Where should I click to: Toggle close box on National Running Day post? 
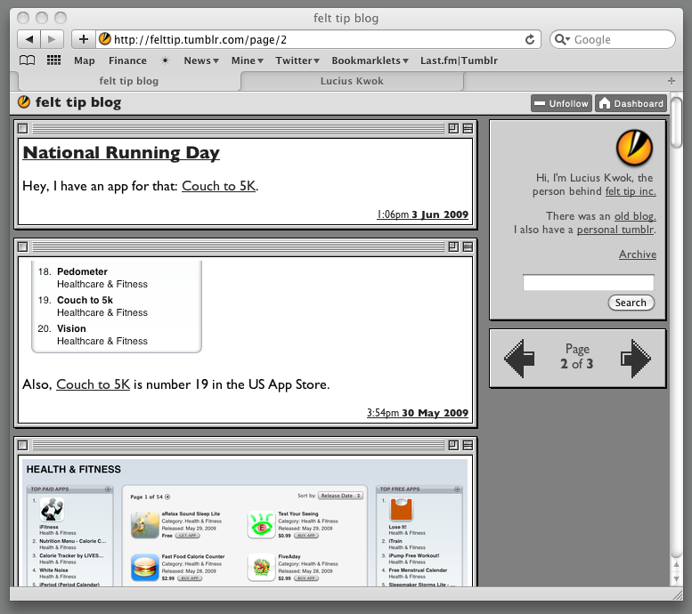[23, 128]
